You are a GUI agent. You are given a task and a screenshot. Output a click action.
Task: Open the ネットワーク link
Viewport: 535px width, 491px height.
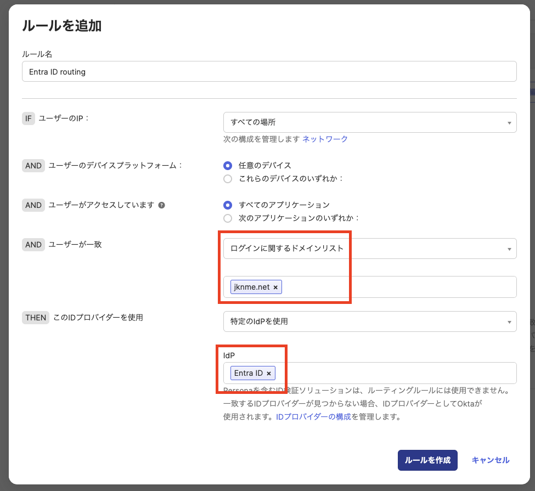click(x=325, y=139)
